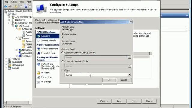
Task: Collapse the Policies tree node
Action: [x=16, y=38]
